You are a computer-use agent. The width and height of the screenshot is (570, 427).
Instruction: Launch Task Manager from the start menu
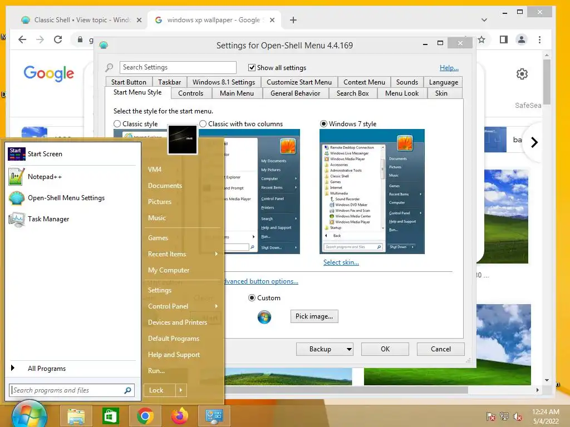[72, 219]
